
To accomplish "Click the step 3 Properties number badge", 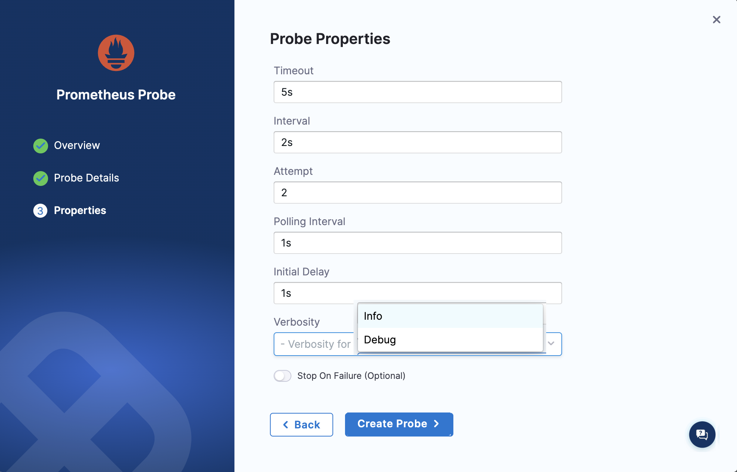I will (40, 211).
